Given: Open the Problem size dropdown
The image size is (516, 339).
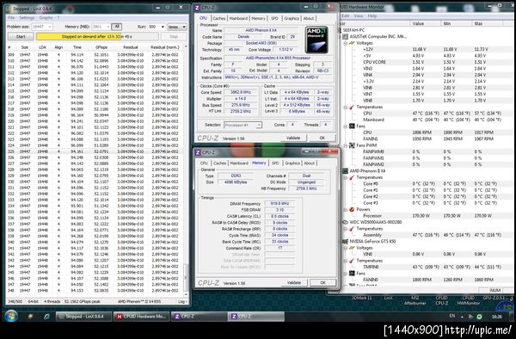Looking at the screenshot, I should coord(42,27).
